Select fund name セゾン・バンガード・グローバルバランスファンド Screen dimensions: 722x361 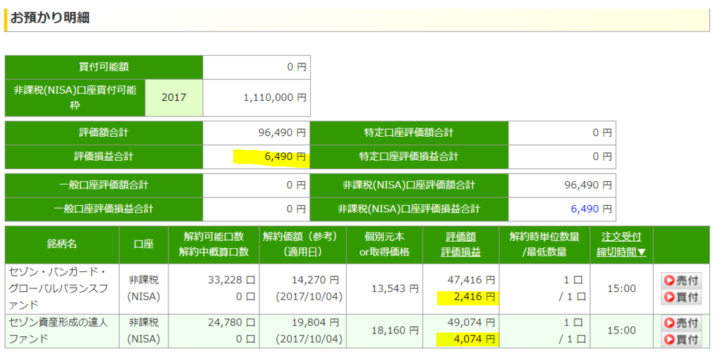(x=59, y=288)
